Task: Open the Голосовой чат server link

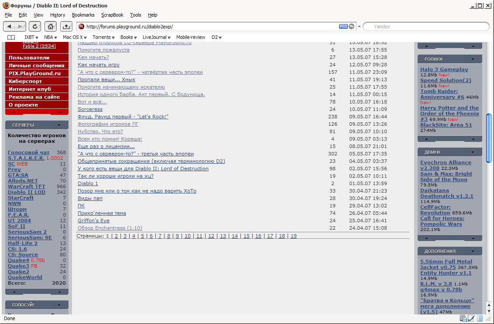Action: click(29, 152)
